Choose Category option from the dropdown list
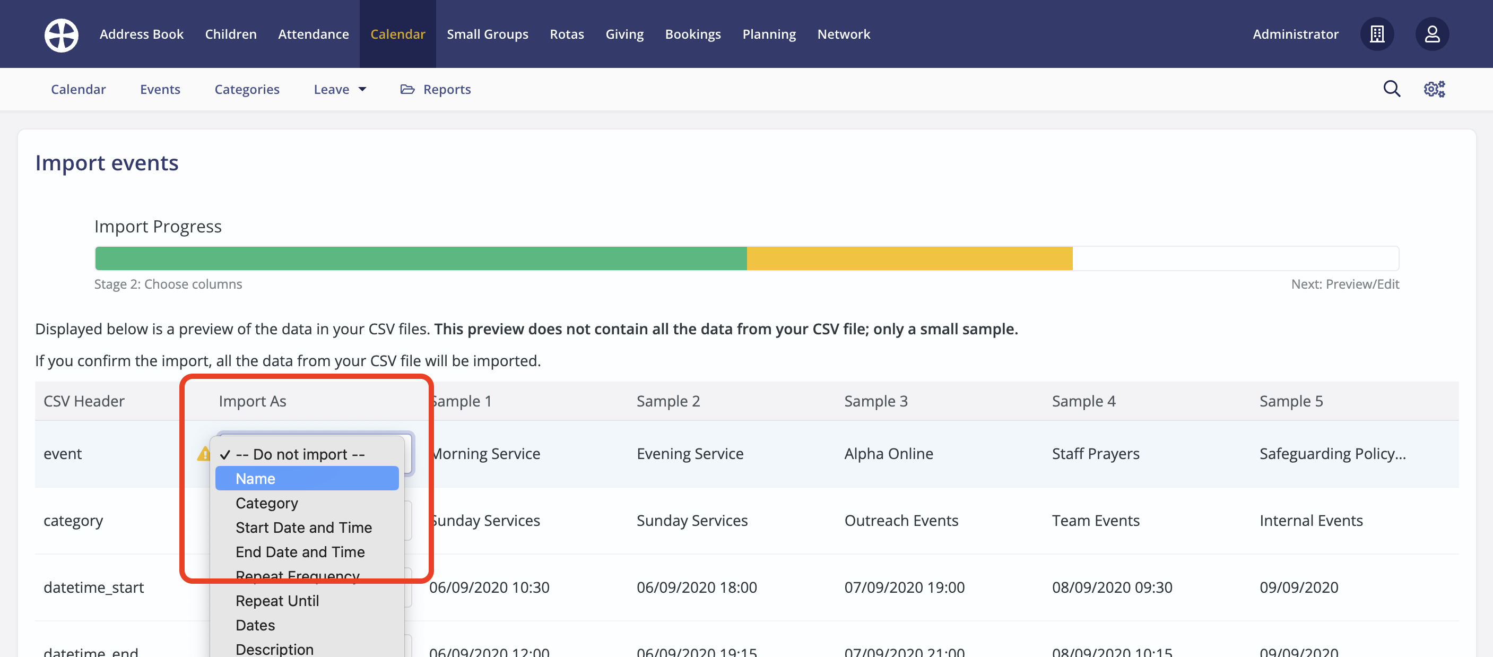The image size is (1493, 657). (x=266, y=503)
